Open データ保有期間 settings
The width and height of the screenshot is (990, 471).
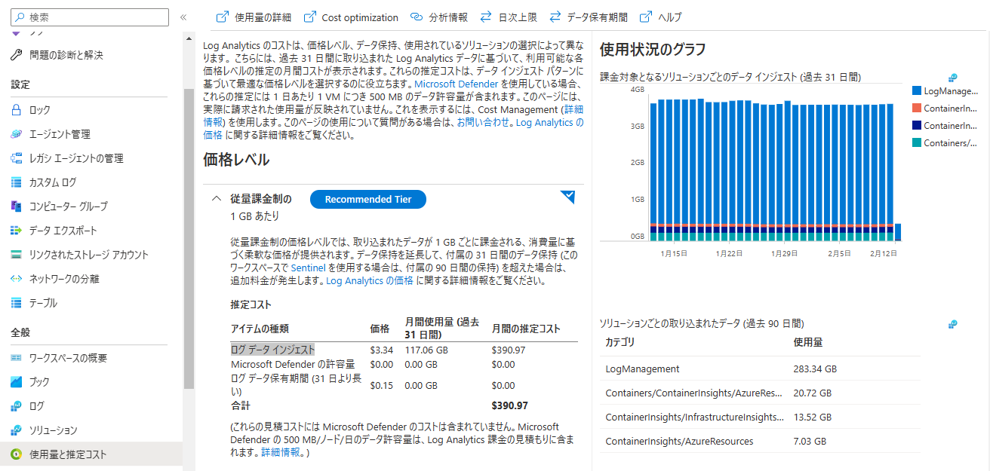pos(588,17)
